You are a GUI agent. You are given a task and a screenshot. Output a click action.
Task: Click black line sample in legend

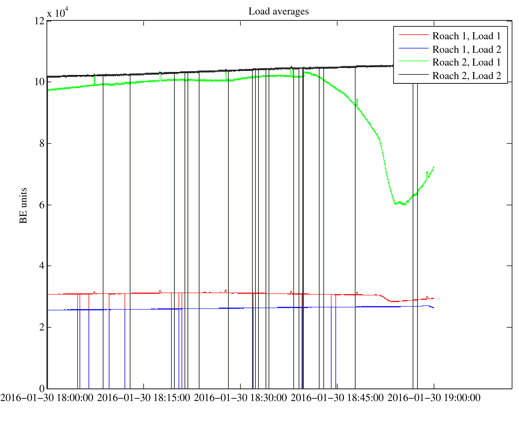tap(413, 75)
